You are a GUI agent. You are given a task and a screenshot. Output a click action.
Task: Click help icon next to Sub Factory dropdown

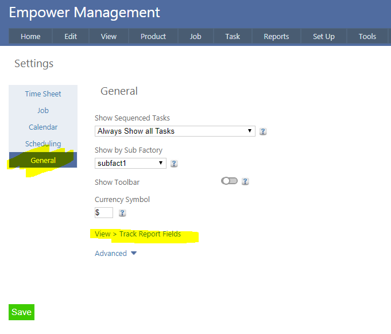pyautogui.click(x=174, y=164)
